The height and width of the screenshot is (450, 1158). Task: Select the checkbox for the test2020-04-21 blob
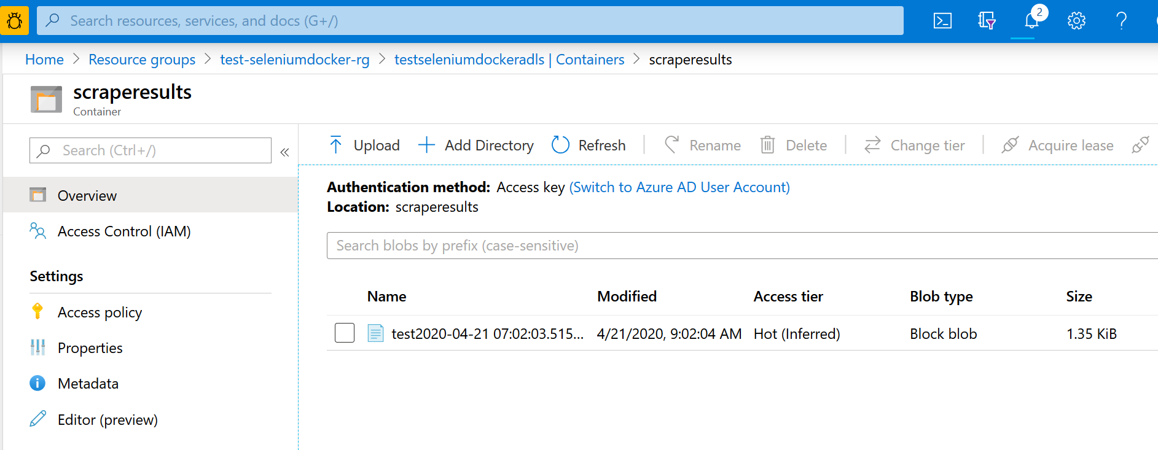(345, 333)
